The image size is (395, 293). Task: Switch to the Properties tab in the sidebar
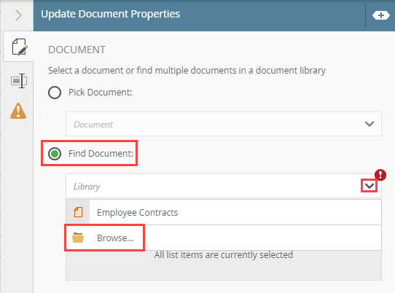pos(19,81)
